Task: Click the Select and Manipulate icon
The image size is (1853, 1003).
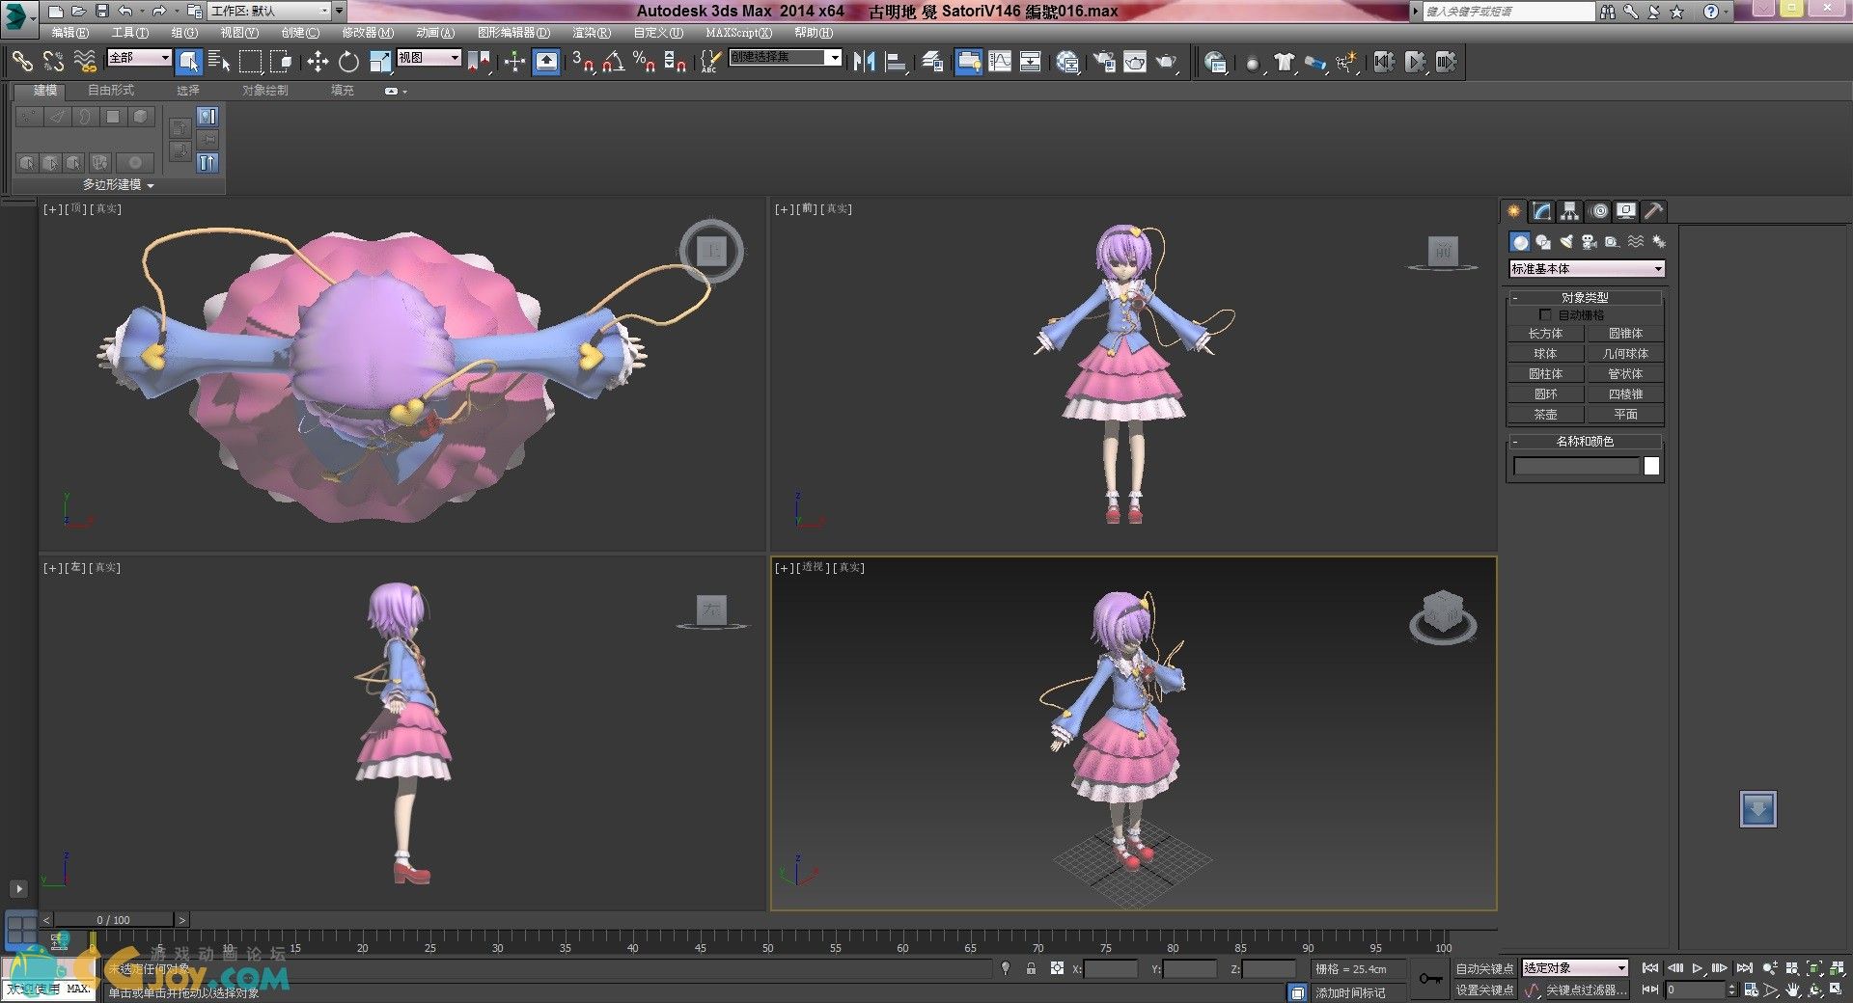Action: click(514, 62)
